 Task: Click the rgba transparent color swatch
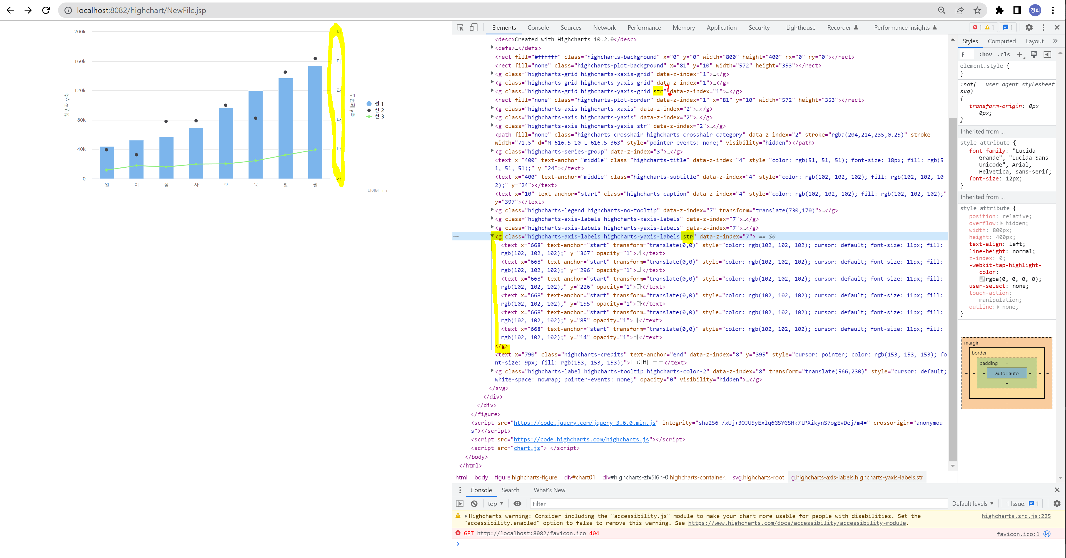[982, 279]
